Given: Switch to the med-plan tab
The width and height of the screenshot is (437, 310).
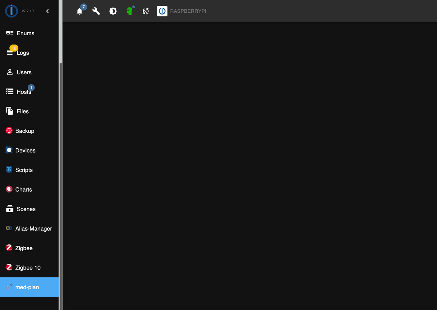Looking at the screenshot, I should tap(27, 287).
